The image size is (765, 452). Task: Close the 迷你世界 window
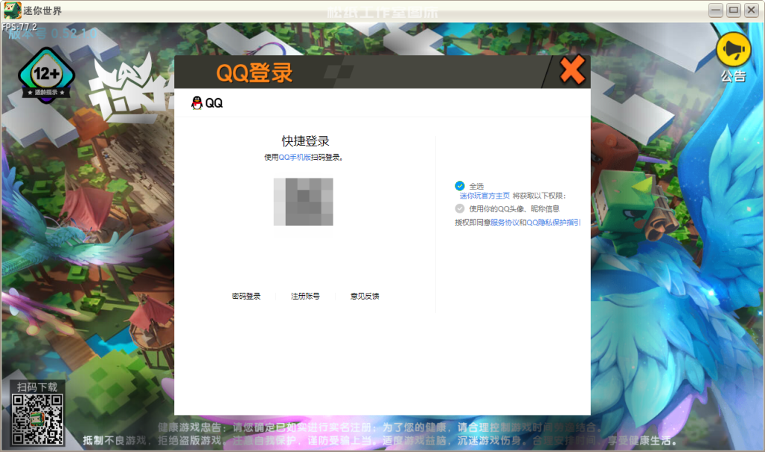[x=752, y=10]
